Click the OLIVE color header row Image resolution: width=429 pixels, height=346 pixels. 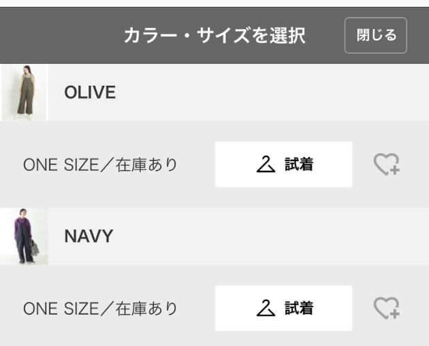pyautogui.click(x=214, y=92)
